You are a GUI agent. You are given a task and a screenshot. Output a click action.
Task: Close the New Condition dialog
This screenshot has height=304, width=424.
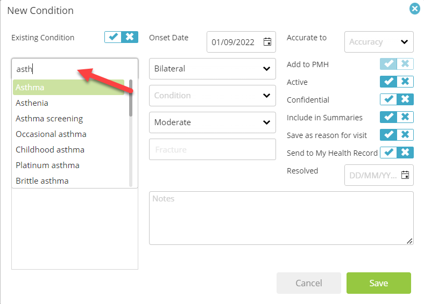click(x=414, y=9)
